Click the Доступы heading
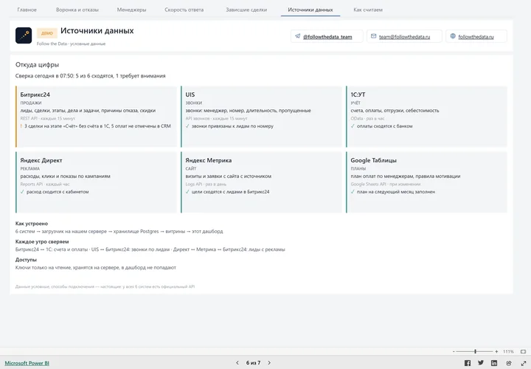531x369 pixels. 26,260
